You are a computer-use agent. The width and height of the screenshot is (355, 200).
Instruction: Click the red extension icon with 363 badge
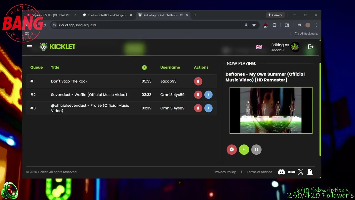(266, 25)
